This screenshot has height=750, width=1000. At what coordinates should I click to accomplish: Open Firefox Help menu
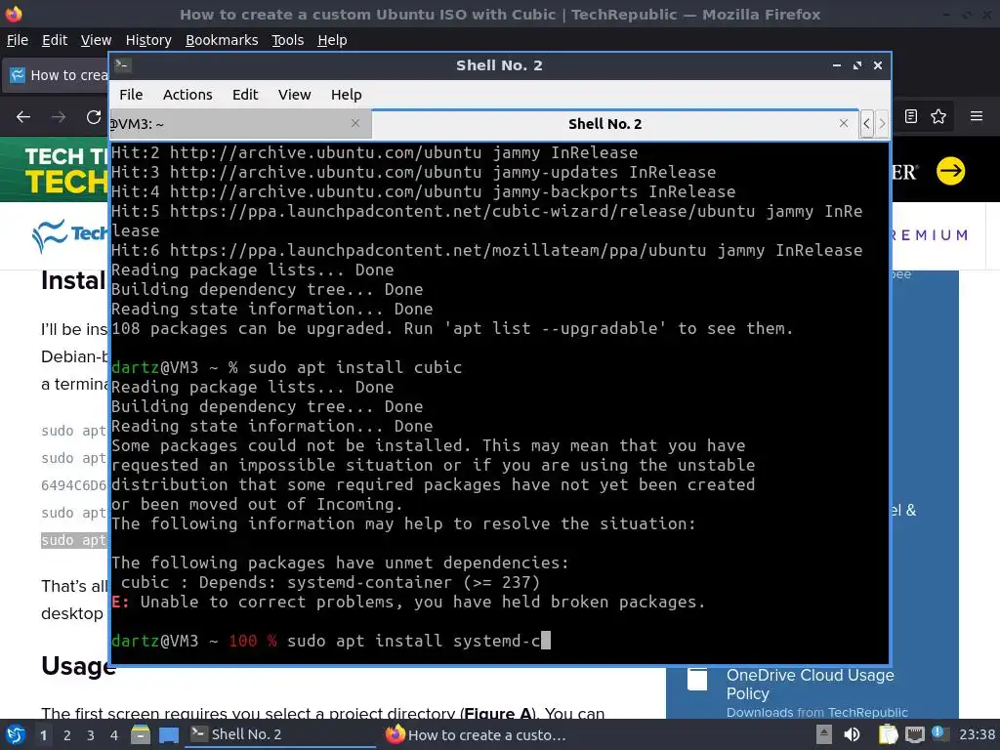pos(332,40)
